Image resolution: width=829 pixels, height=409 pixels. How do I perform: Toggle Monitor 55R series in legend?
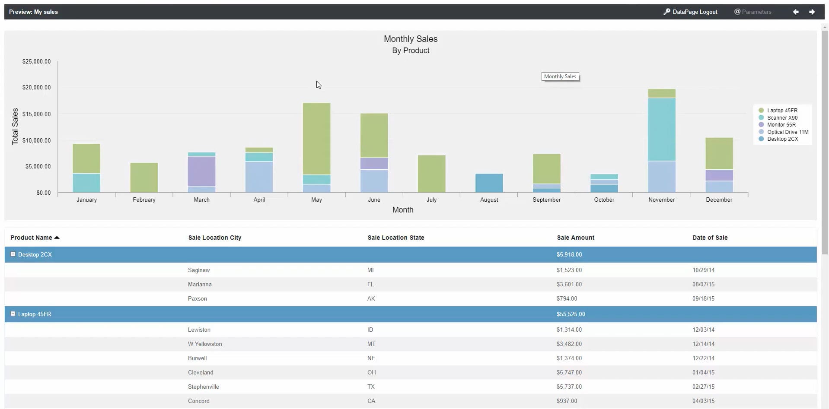pos(781,125)
